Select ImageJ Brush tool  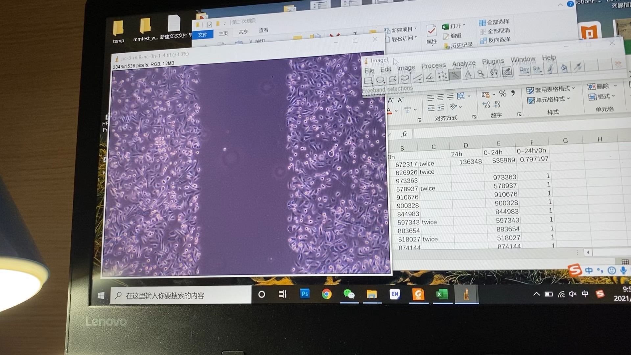click(x=550, y=69)
